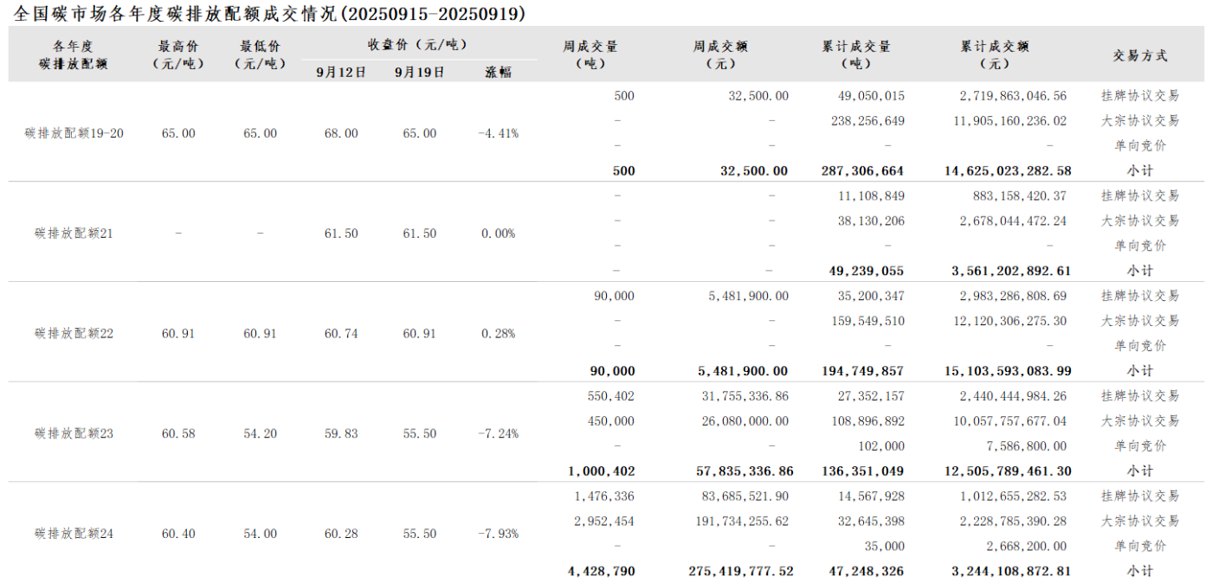The width and height of the screenshot is (1212, 583).
Task: Click the -7.93% change cell
Action: (x=498, y=534)
